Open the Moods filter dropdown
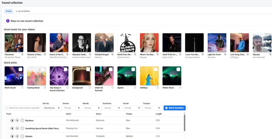This screenshot has width=272, height=139. coord(92,108)
